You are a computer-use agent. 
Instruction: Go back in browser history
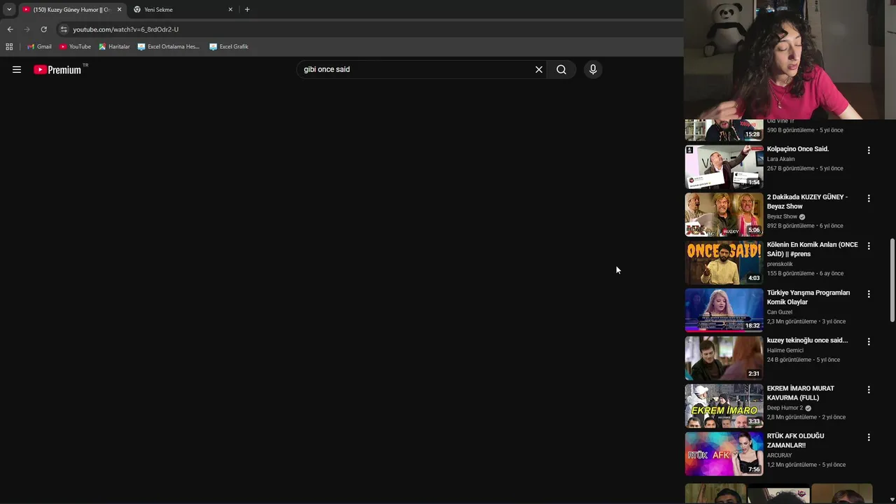[10, 29]
